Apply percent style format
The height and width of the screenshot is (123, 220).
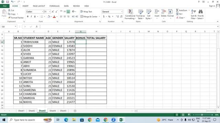[109, 16]
